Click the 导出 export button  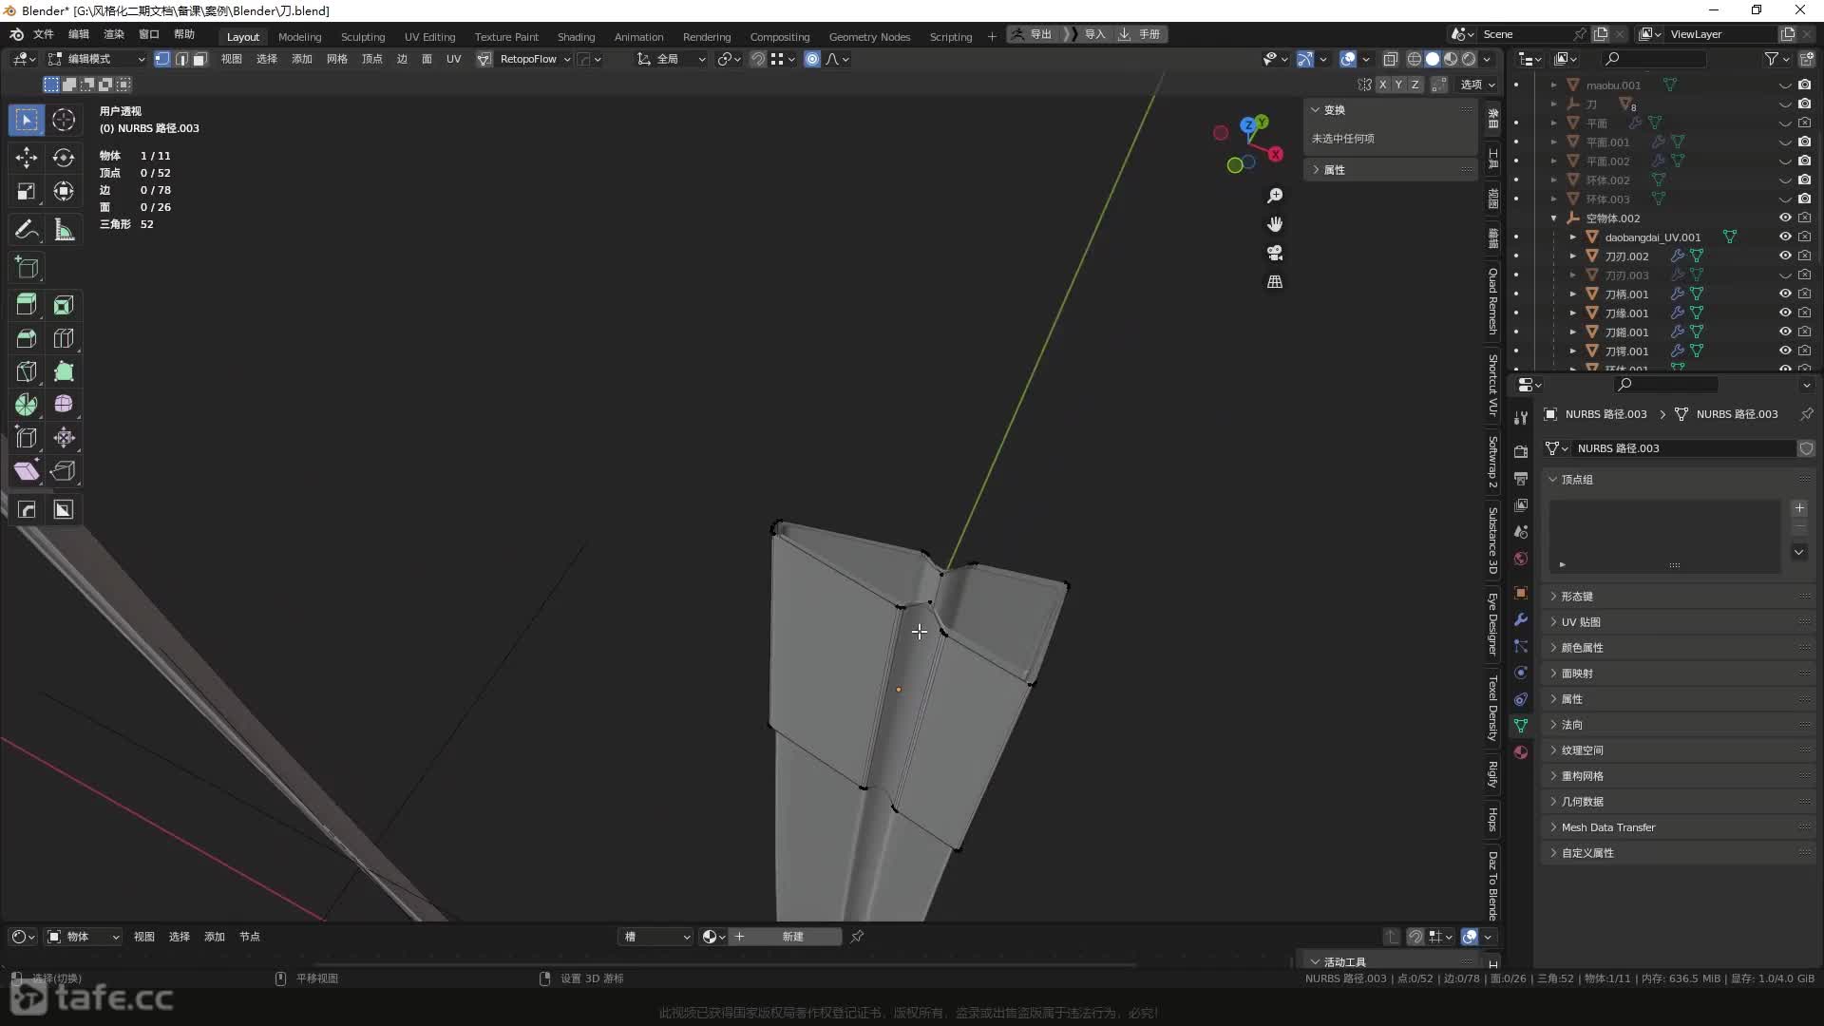(x=1033, y=34)
